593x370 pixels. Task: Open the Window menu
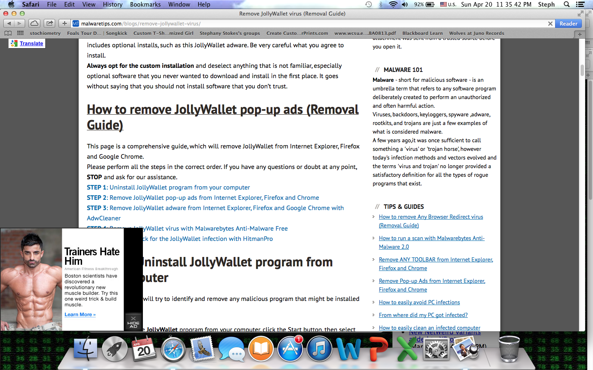(179, 5)
